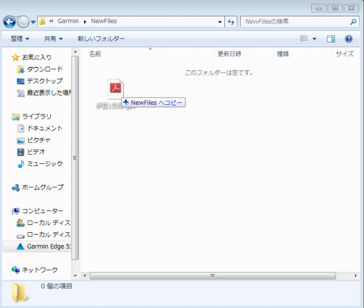Sort by the 更新日時 column header

coord(229,54)
